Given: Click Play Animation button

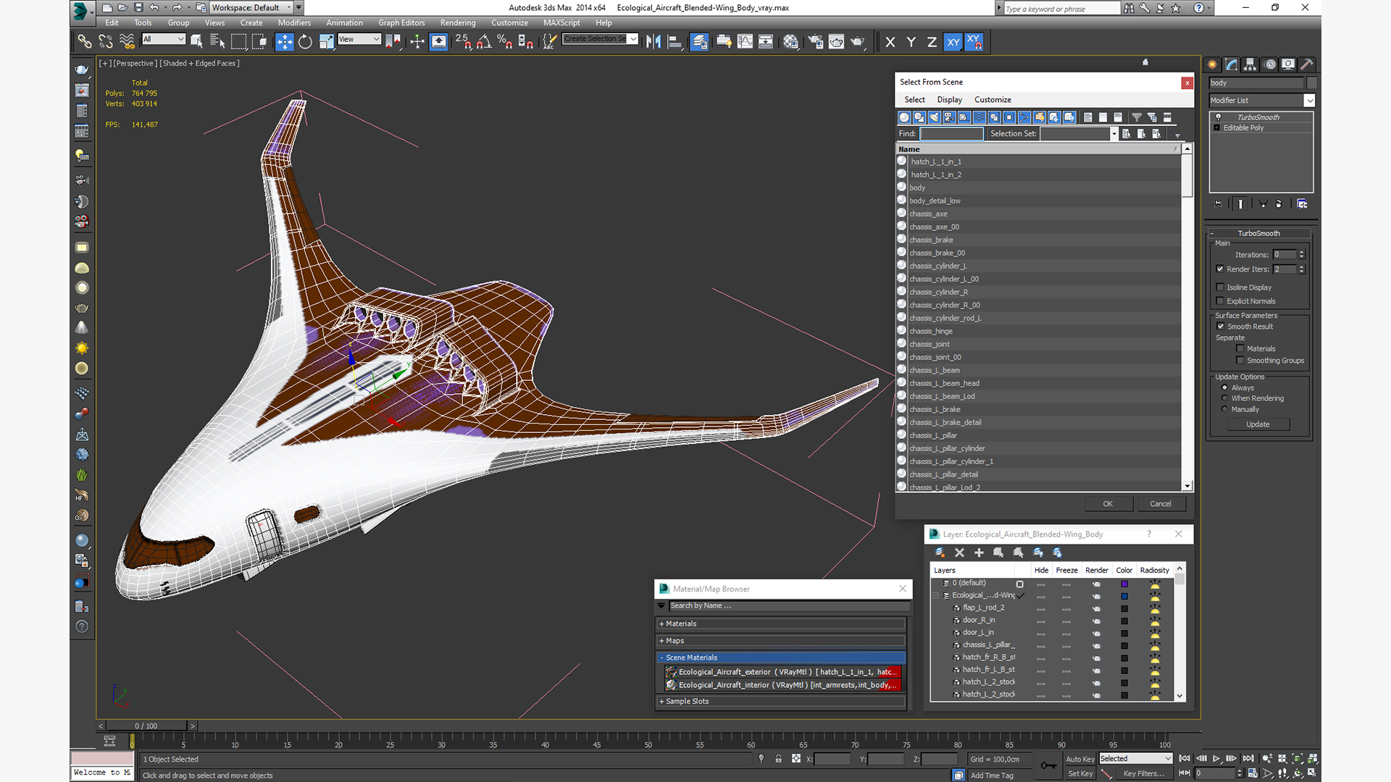Looking at the screenshot, I should 1216,759.
